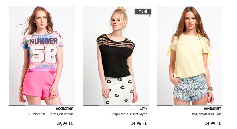Select third image segment under mesh shirt
This screenshot has height=129, width=237.
[x=124, y=105]
